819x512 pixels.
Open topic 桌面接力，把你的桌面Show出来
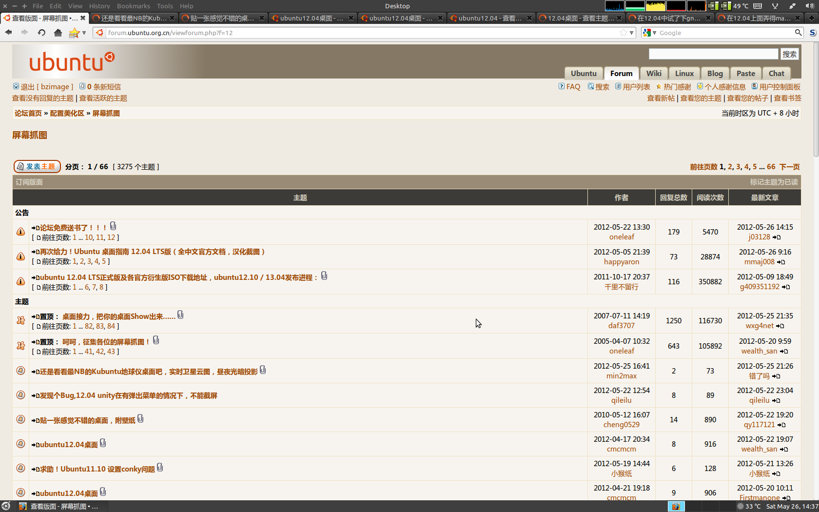tap(118, 316)
